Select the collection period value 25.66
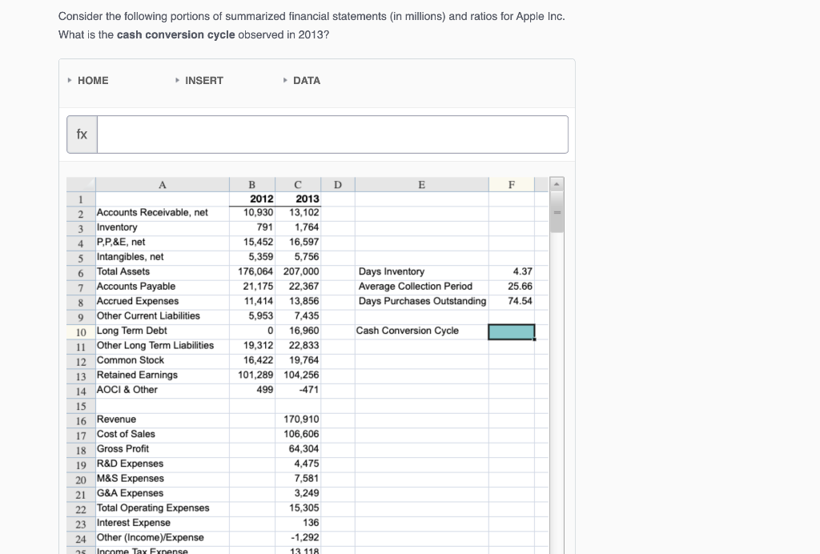The height and width of the screenshot is (554, 820). pos(512,287)
